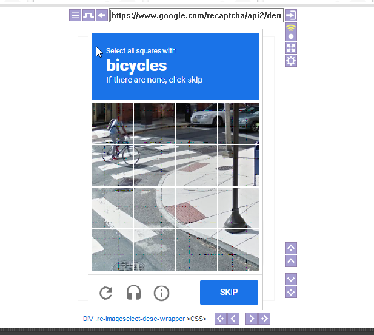Select the tile with the cyclist's upper body
The height and width of the screenshot is (335, 374).
pos(113,123)
